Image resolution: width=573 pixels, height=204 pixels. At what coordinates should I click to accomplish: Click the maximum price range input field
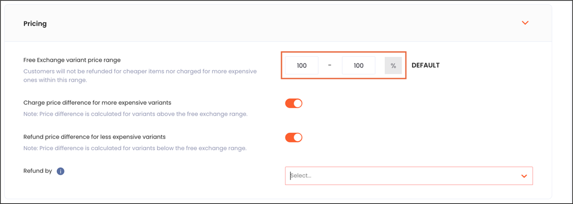coord(358,65)
